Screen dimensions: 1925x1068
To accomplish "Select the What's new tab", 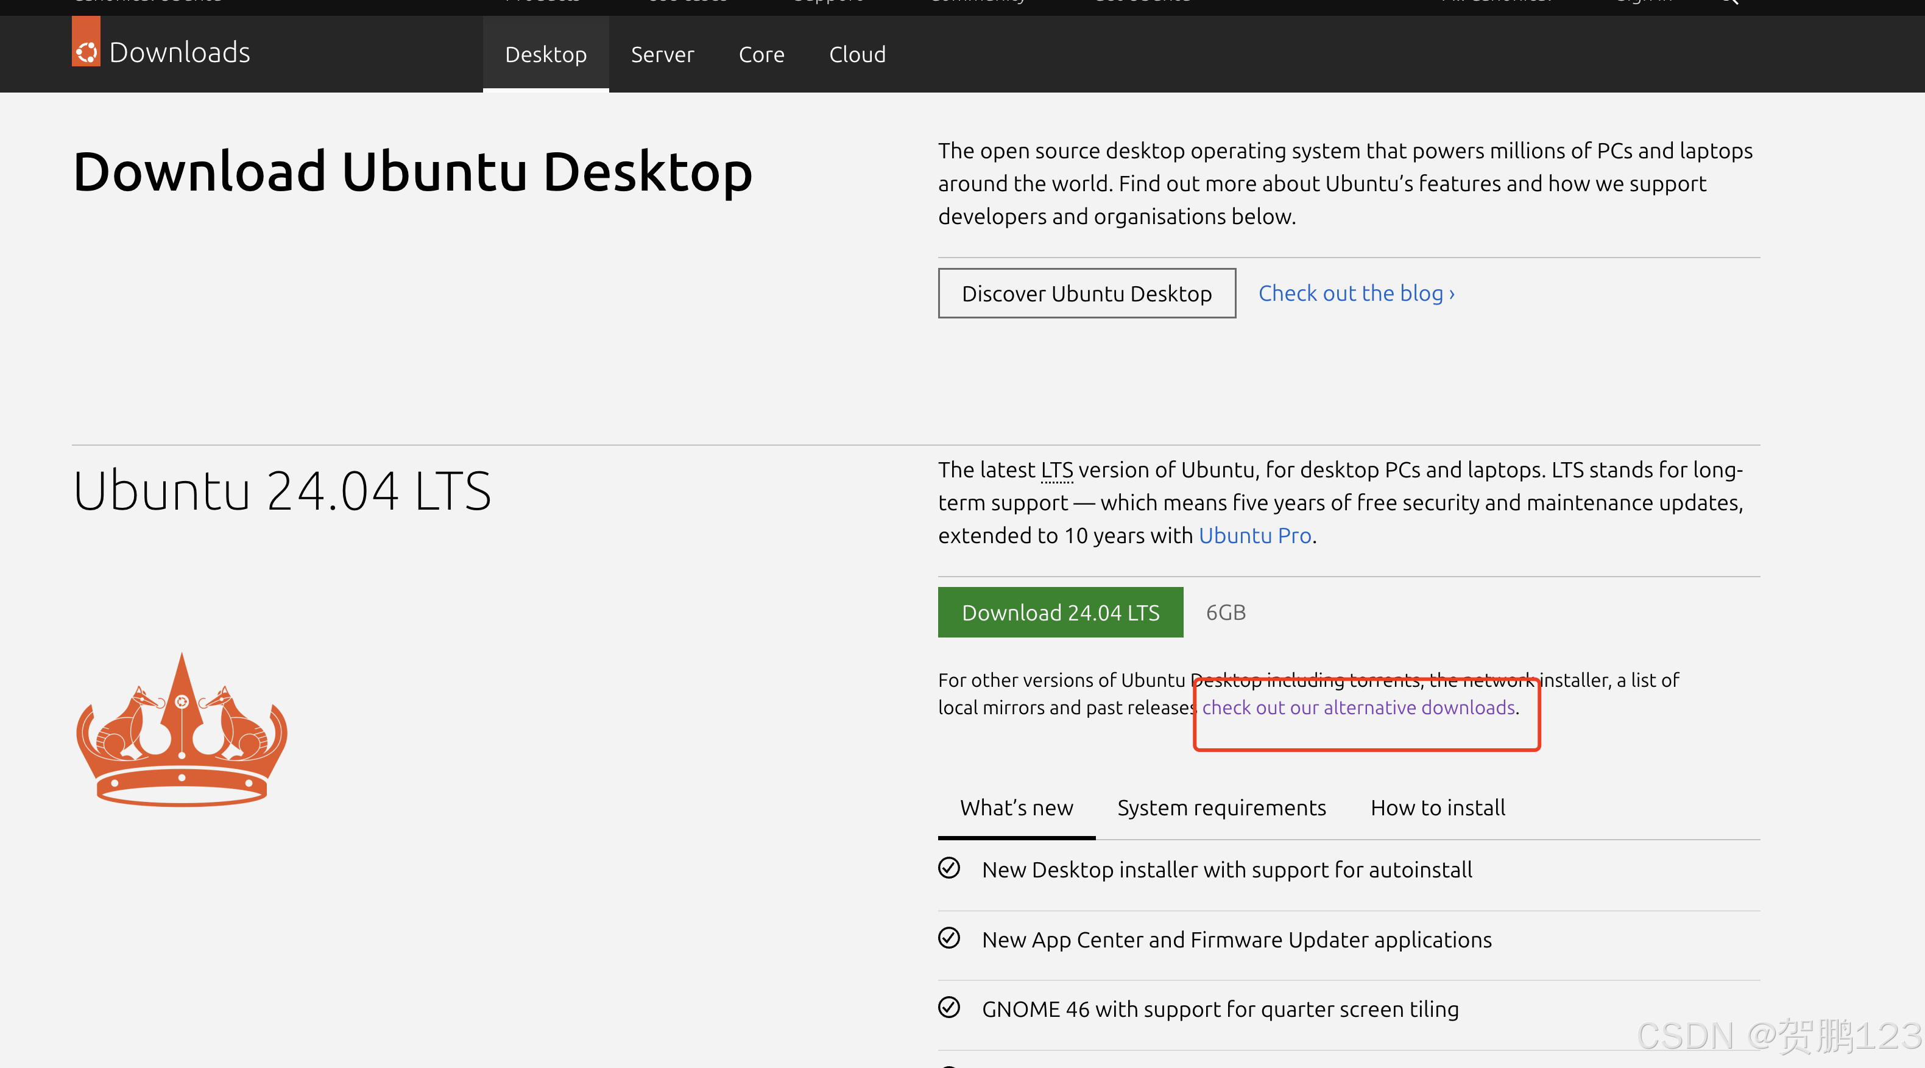I will pyautogui.click(x=1016, y=807).
